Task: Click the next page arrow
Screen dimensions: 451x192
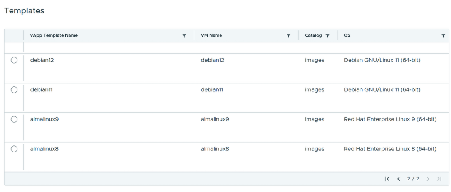Action: 428,179
